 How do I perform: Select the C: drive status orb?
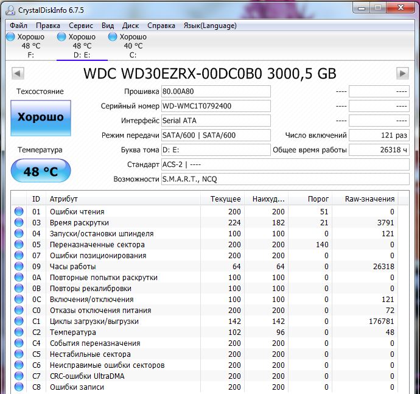click(x=113, y=37)
